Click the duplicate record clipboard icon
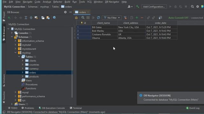This screenshot has height=114, width=204. click(132, 18)
